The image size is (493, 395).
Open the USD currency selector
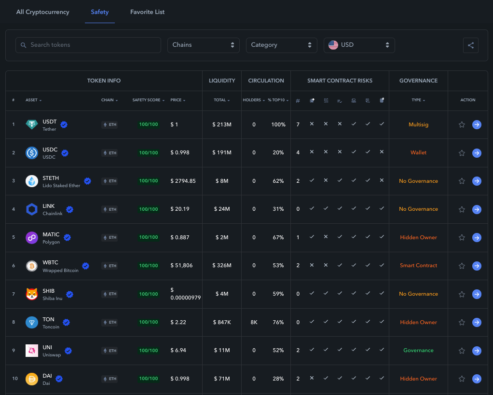(359, 45)
